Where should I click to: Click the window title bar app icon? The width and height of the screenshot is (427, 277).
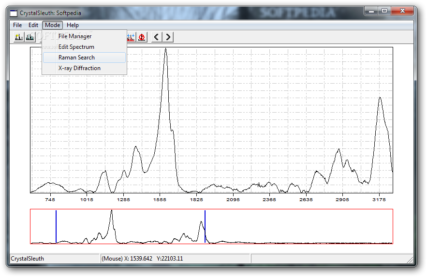(14, 13)
